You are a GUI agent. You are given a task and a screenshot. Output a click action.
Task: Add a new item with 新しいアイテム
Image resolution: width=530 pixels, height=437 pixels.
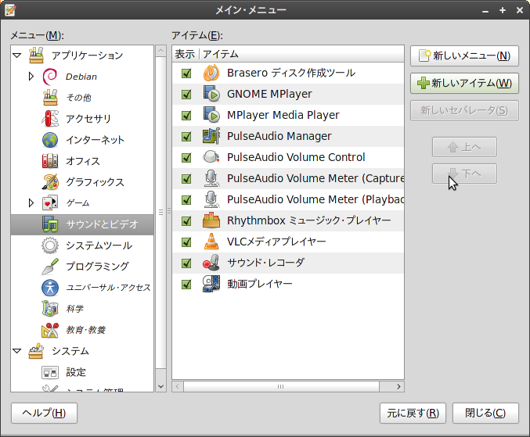pos(464,83)
